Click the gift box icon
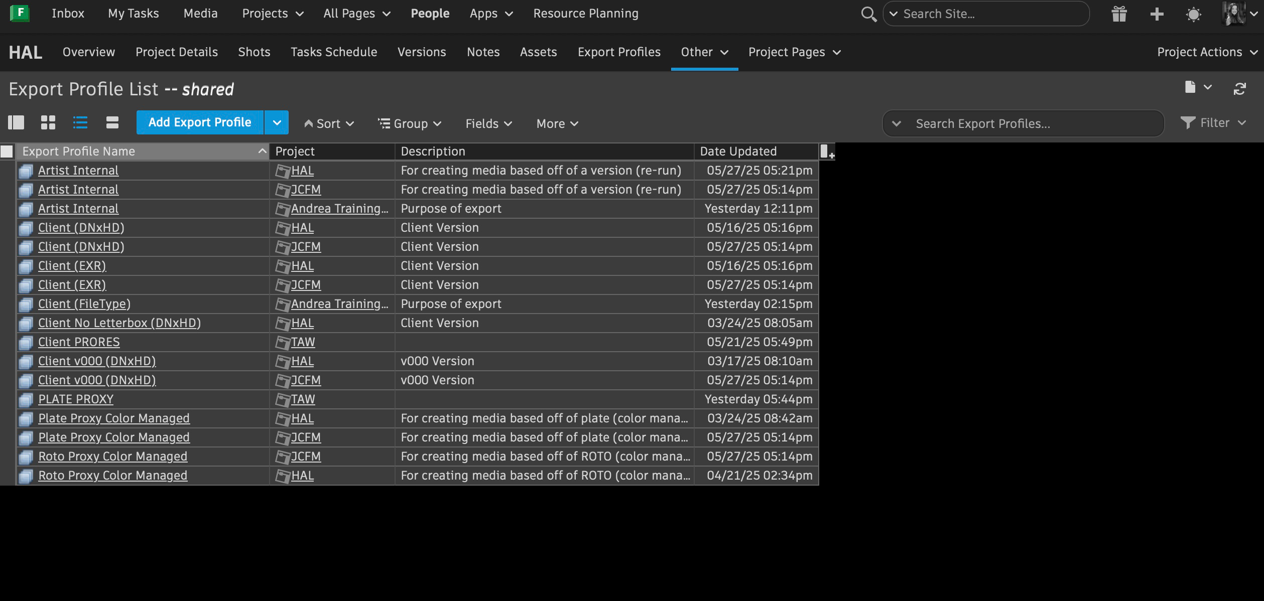This screenshot has height=601, width=1264. coord(1119,14)
